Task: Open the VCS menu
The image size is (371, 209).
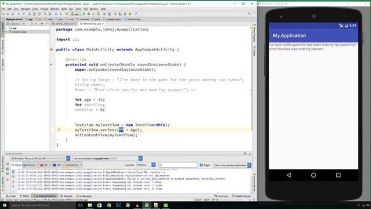Action: (x=85, y=9)
